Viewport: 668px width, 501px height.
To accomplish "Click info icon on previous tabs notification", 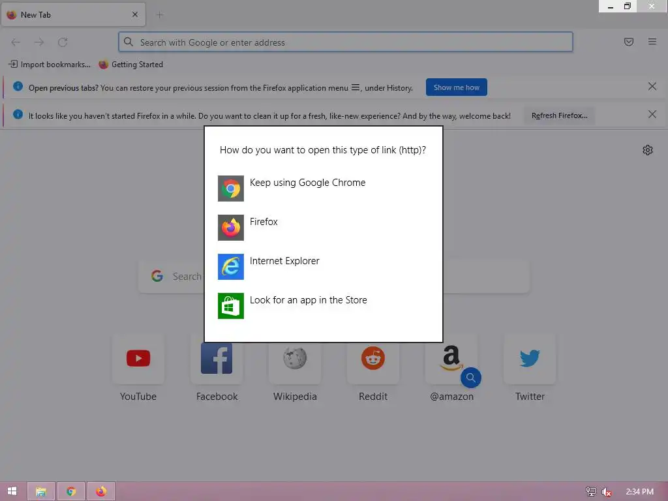I will pos(18,86).
